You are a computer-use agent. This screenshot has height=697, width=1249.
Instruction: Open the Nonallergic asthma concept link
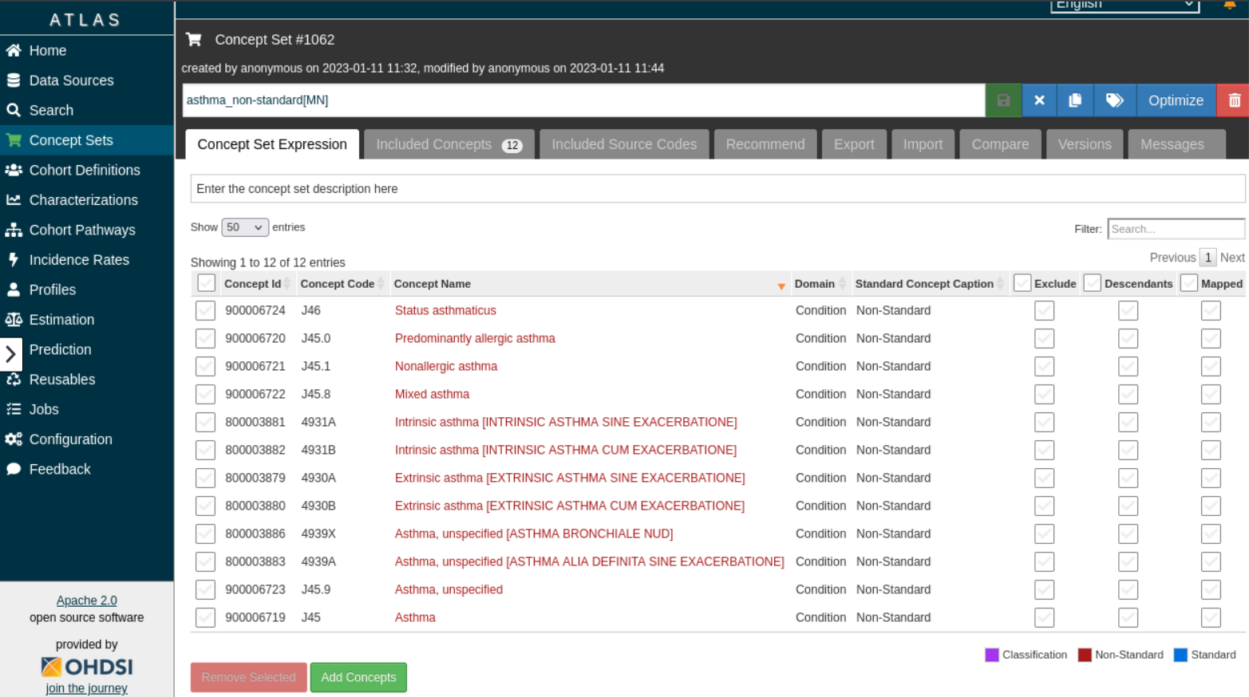[x=445, y=366]
